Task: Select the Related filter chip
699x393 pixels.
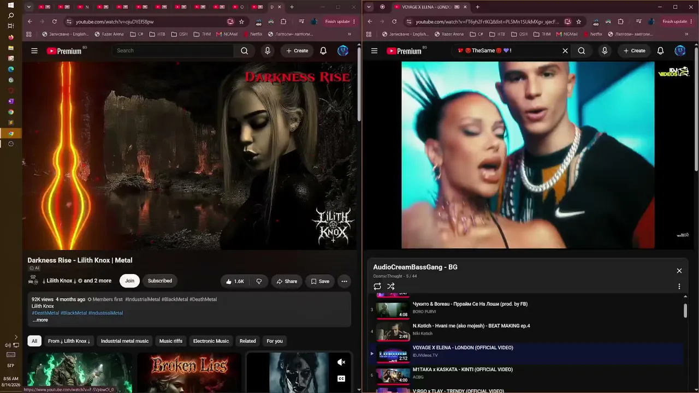Action: tap(247, 341)
